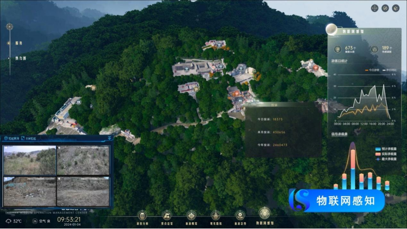Click the 投诉 panel title

(274, 105)
